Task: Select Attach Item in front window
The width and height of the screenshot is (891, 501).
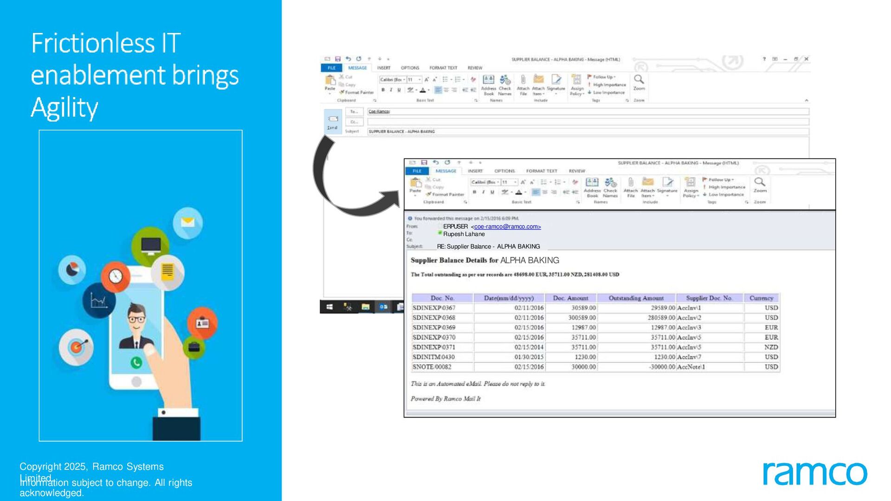Action: pos(647,187)
